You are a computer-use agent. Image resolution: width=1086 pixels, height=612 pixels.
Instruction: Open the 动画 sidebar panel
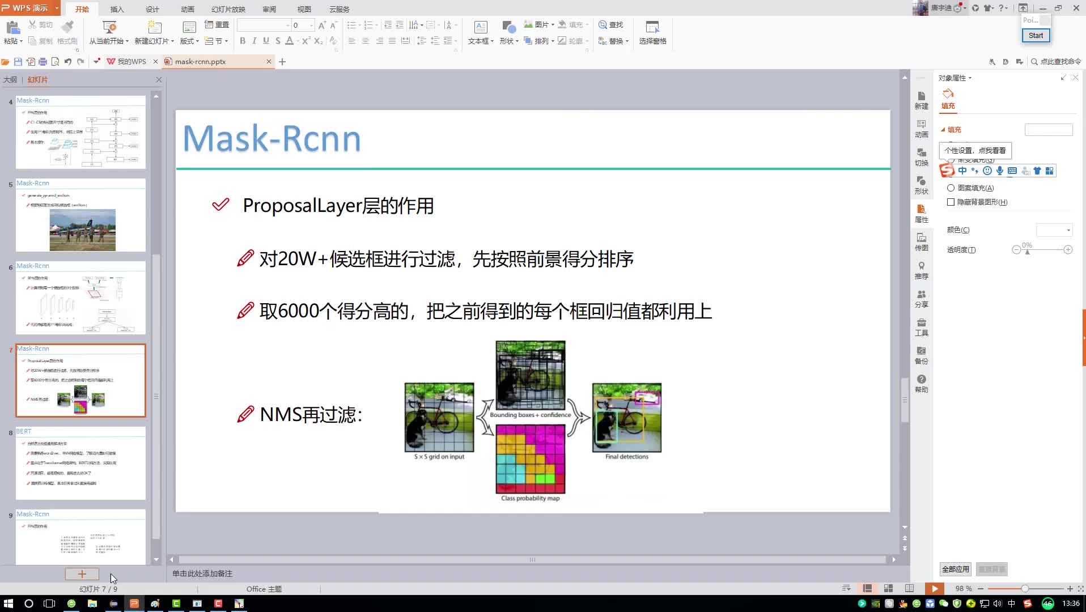click(922, 129)
